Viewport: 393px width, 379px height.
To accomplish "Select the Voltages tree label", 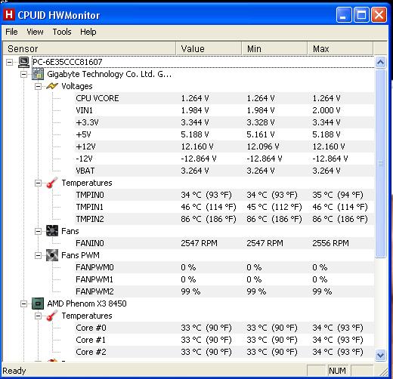I will tap(77, 86).
